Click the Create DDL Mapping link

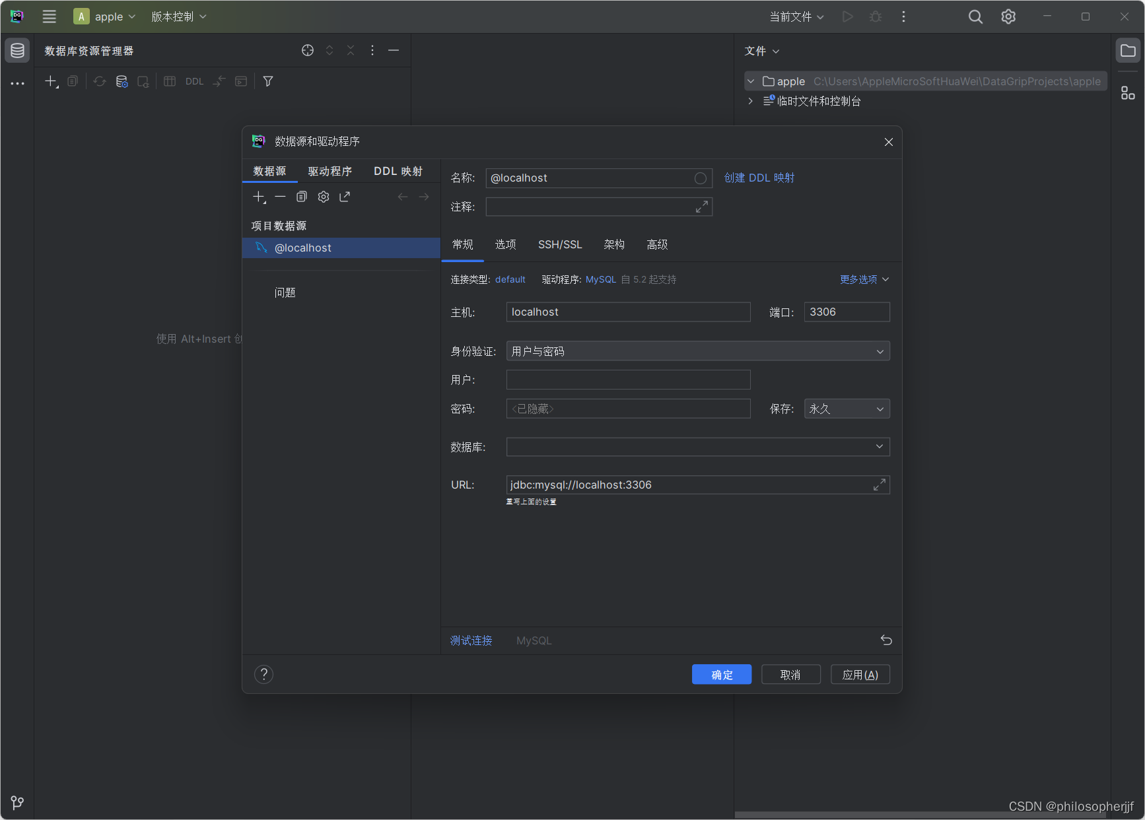759,178
